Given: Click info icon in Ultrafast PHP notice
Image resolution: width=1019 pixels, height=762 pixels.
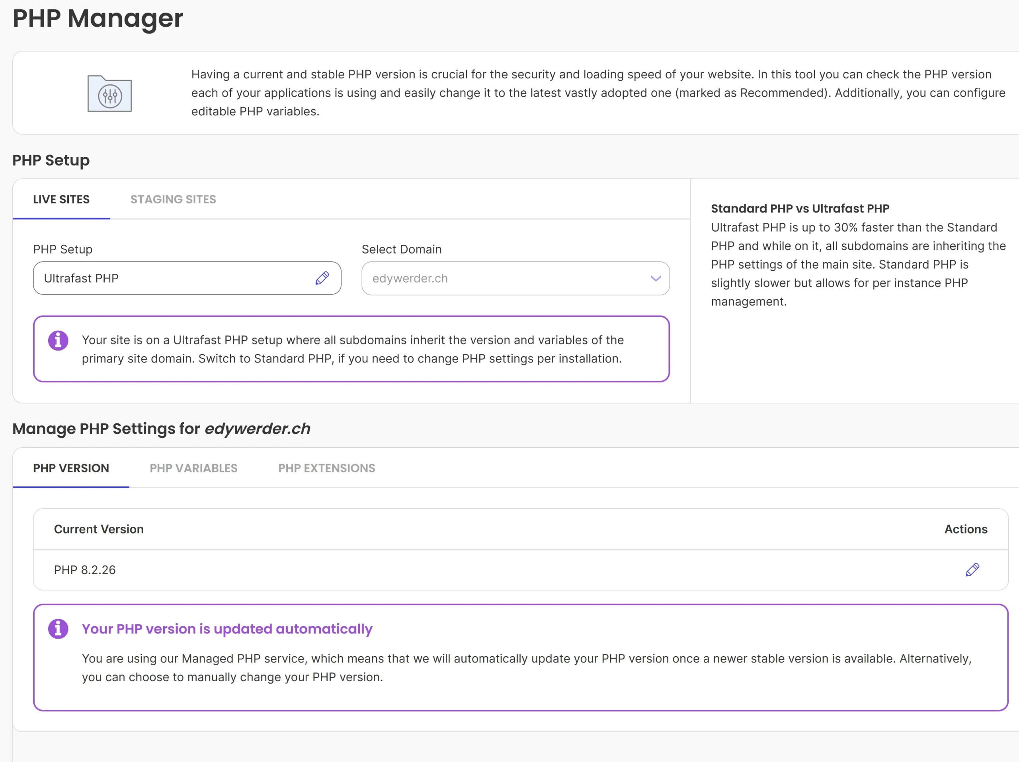Looking at the screenshot, I should tap(58, 341).
